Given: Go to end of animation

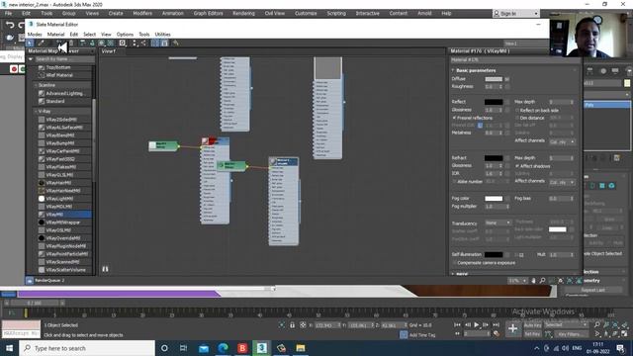Looking at the screenshot, I should click(x=497, y=325).
